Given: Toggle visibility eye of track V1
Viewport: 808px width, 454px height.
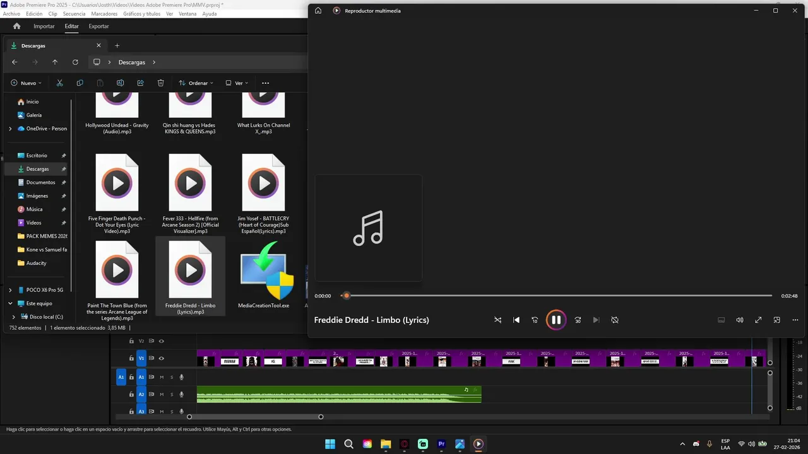Looking at the screenshot, I should [161, 358].
